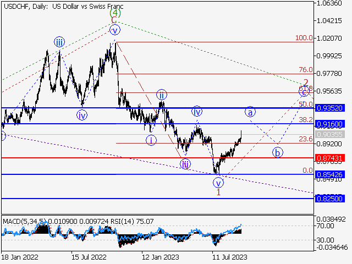Click the circled iii label above the mid-2022 high

coord(59,42)
